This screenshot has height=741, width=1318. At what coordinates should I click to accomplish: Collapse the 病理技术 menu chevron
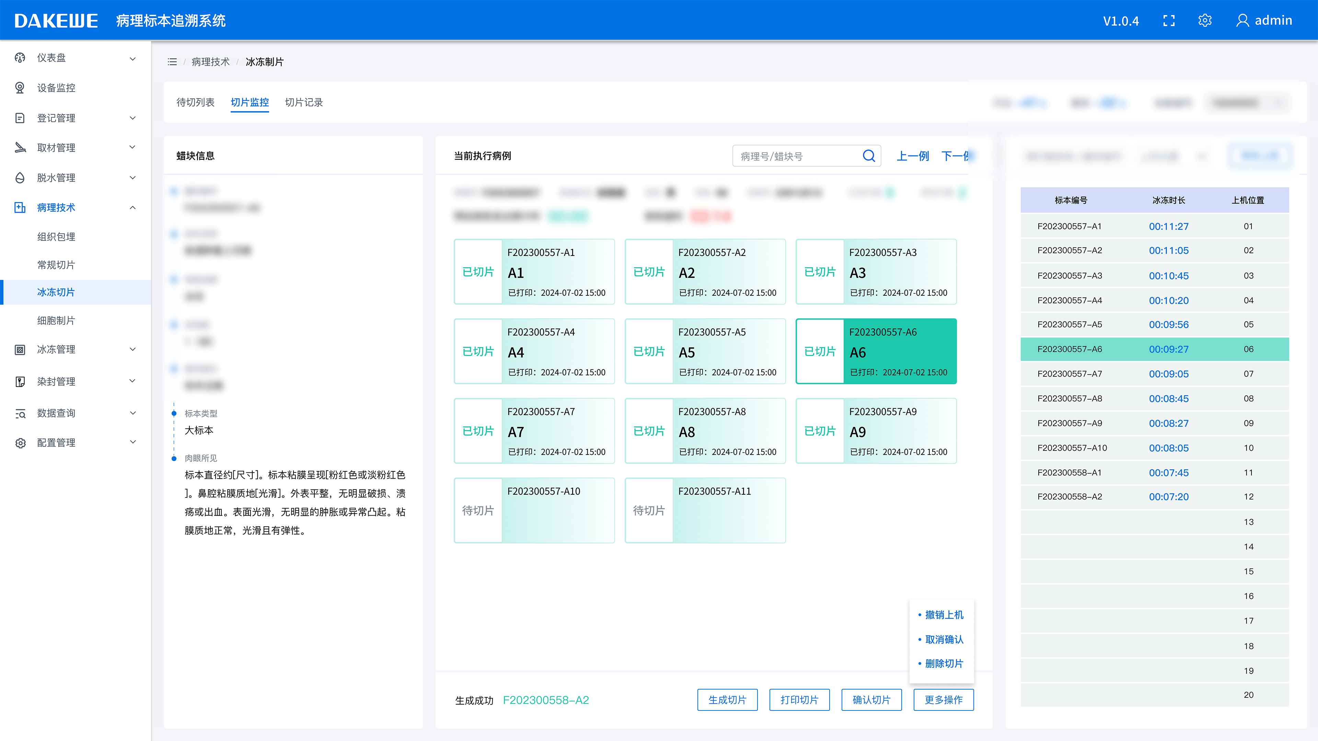tap(132, 208)
